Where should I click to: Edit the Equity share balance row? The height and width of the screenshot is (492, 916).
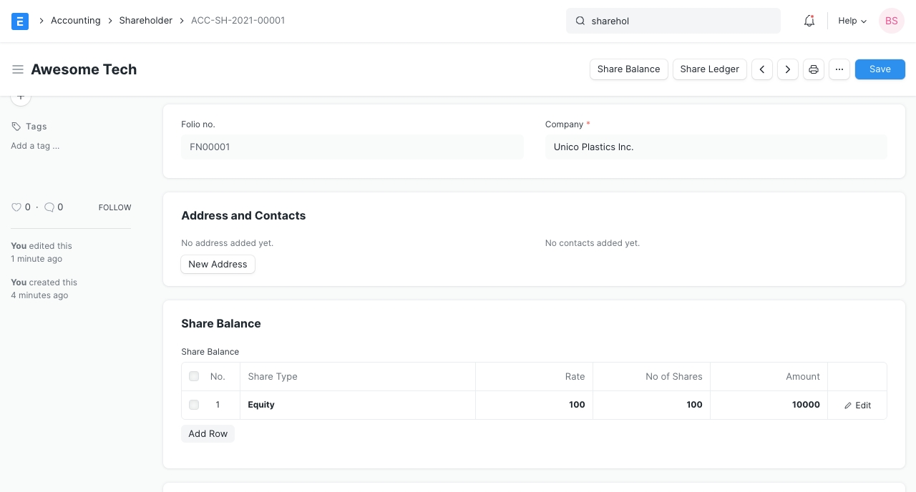pos(857,405)
